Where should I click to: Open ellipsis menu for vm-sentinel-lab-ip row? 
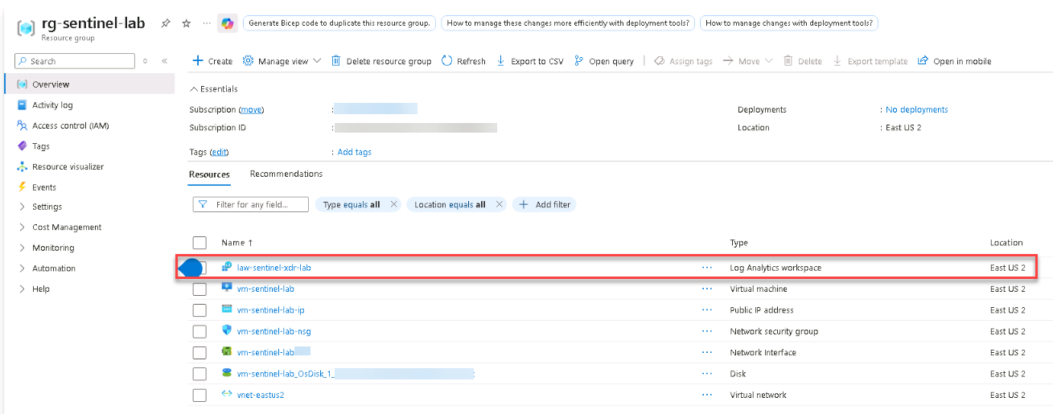pos(707,310)
